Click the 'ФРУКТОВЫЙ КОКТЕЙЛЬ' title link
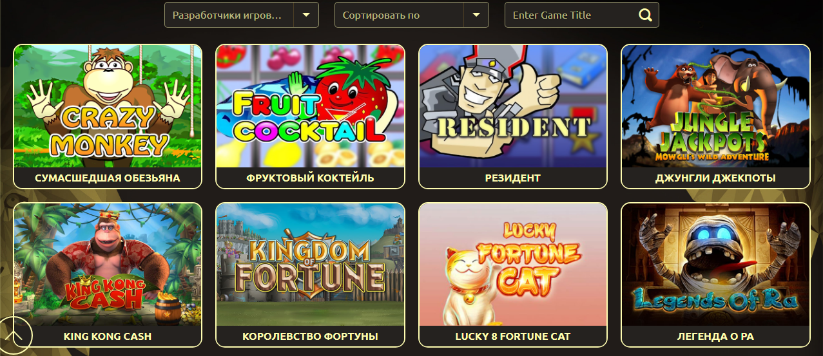 point(310,178)
